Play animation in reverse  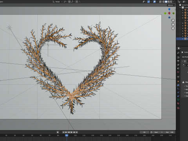[69, 132]
